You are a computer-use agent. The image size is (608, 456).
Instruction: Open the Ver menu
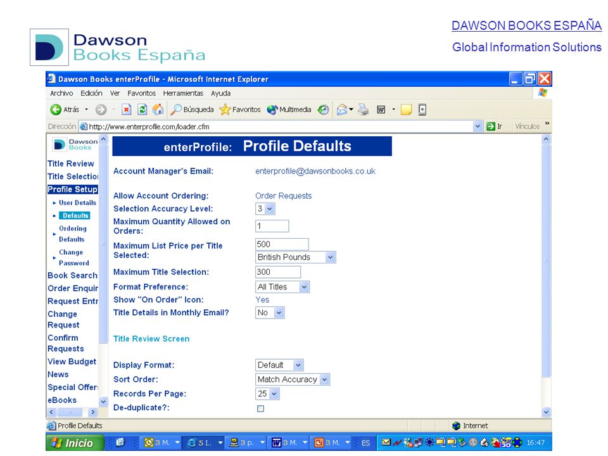115,93
